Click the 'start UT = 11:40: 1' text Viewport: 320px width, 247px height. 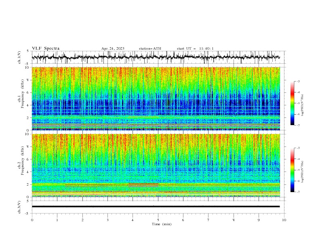click(195, 48)
